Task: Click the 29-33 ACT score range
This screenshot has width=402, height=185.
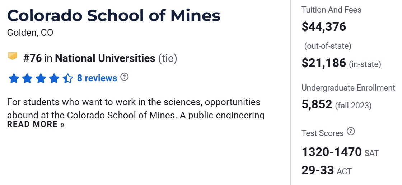Action: coord(318,170)
